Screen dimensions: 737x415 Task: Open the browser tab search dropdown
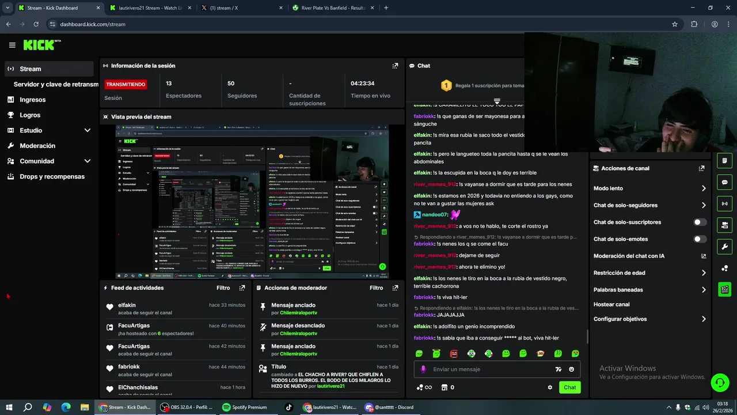(x=7, y=7)
